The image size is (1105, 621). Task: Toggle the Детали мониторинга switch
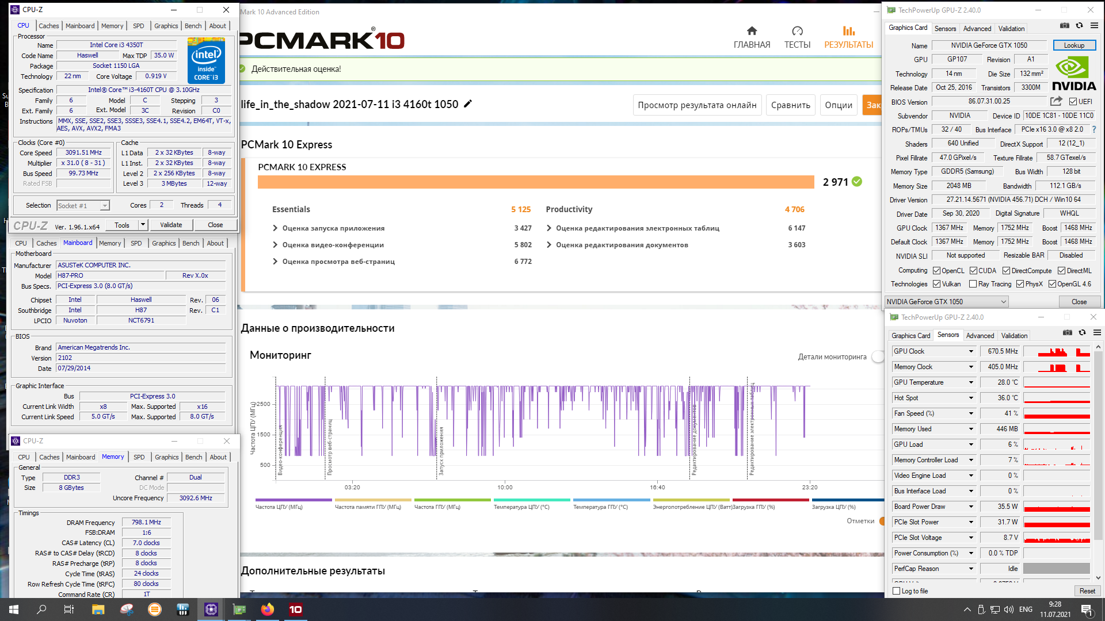point(878,357)
